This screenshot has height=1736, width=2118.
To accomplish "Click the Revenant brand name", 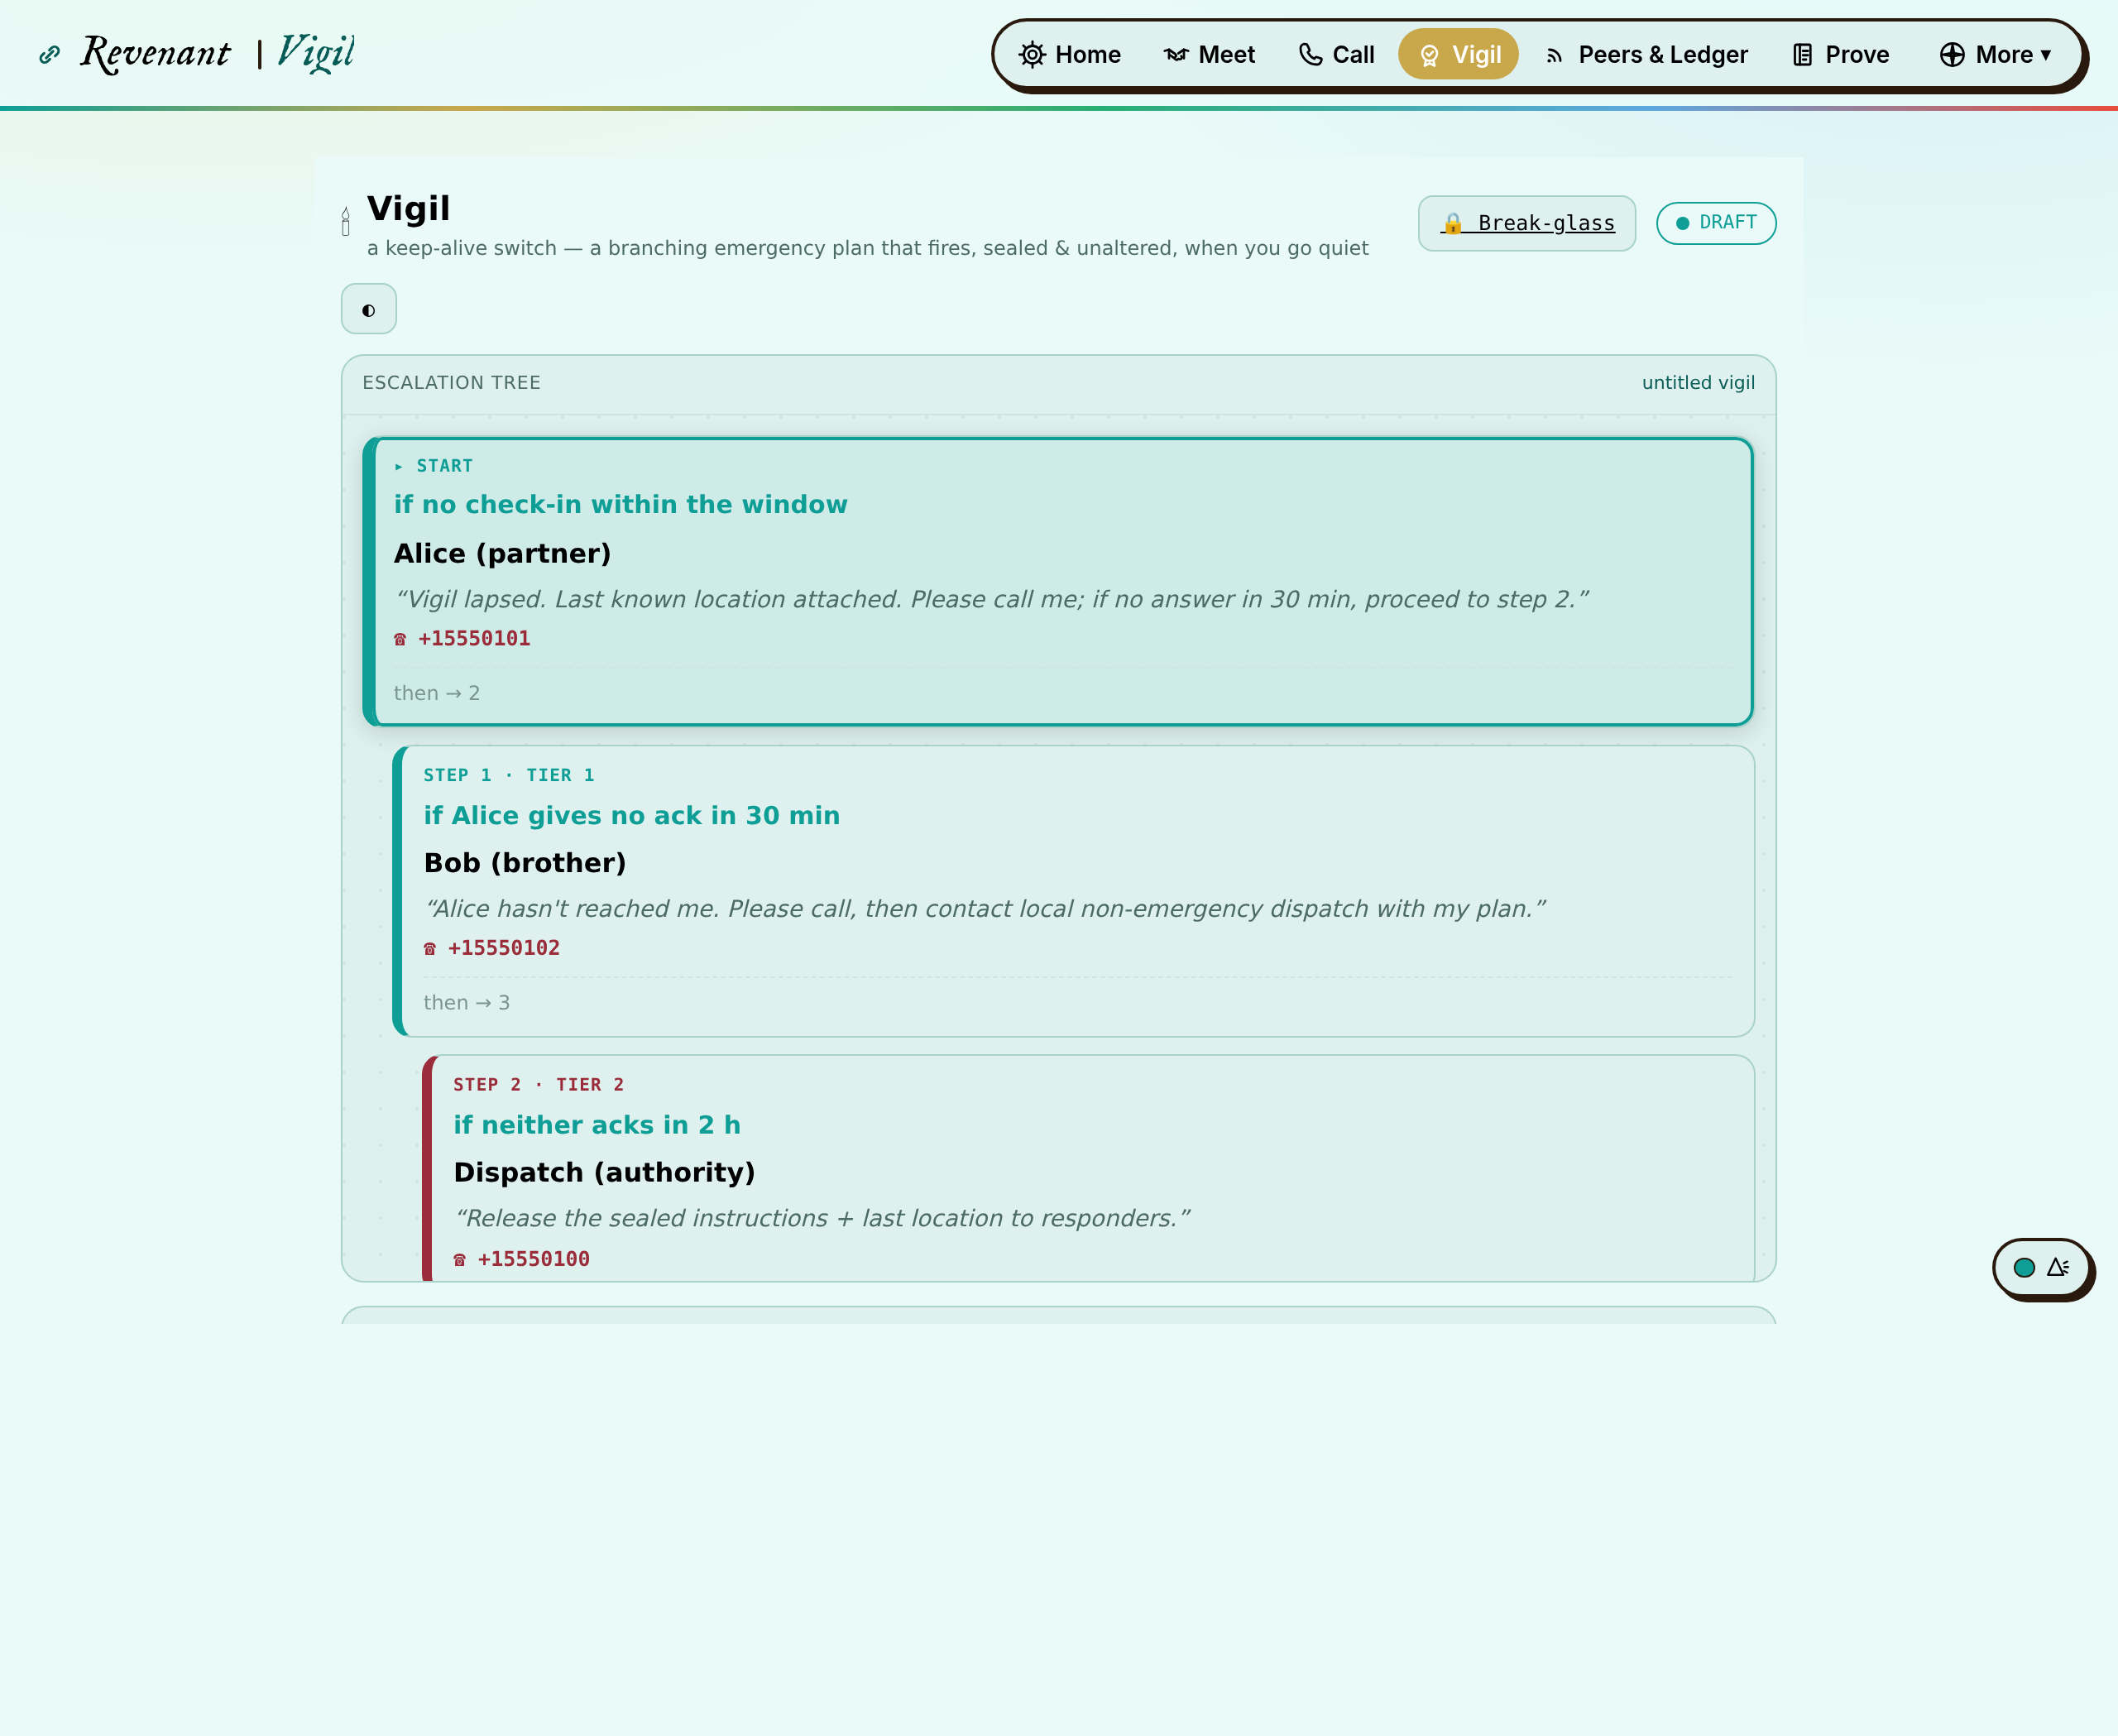I will pos(155,53).
